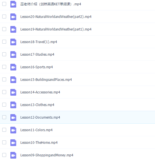The width and height of the screenshot is (155, 160).
Task: Click video icon beside Lesson16-Sports.mp4
Action: pyautogui.click(x=13, y=67)
